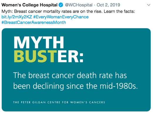
Task: Follow the bit.ly/2mXy2KZ link
Action: tap(17, 17)
